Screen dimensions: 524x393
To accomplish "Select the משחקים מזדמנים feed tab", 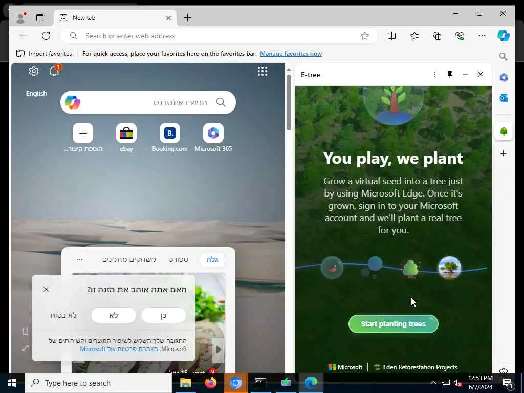I will [129, 259].
